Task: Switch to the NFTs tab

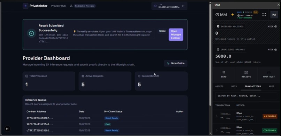Action: coord(234,86)
